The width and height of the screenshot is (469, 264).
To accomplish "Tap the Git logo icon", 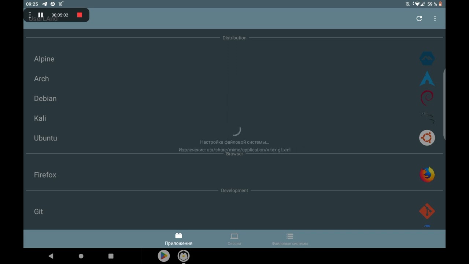I will [427, 212].
